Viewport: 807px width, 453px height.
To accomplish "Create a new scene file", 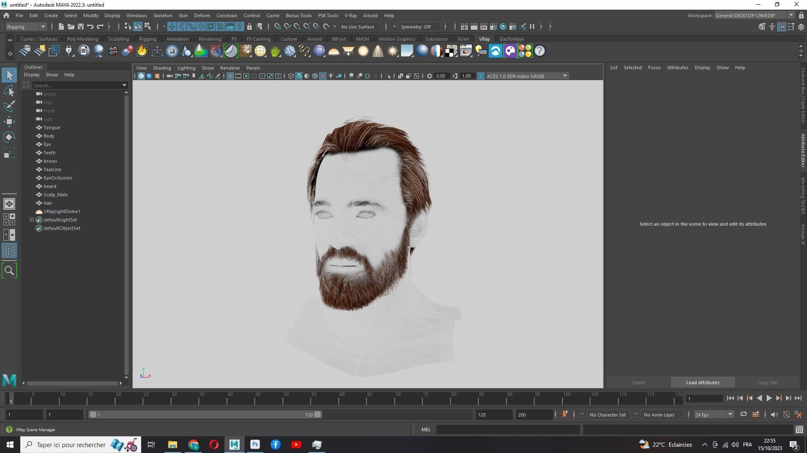I will coord(61,27).
